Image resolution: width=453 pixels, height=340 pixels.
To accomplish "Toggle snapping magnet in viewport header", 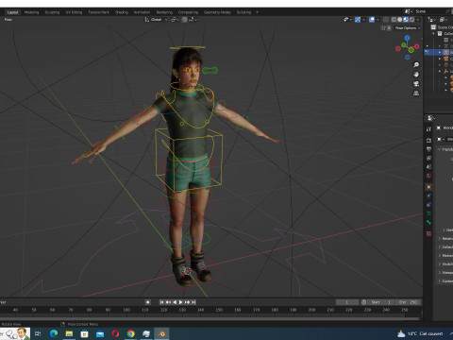I will click(185, 20).
